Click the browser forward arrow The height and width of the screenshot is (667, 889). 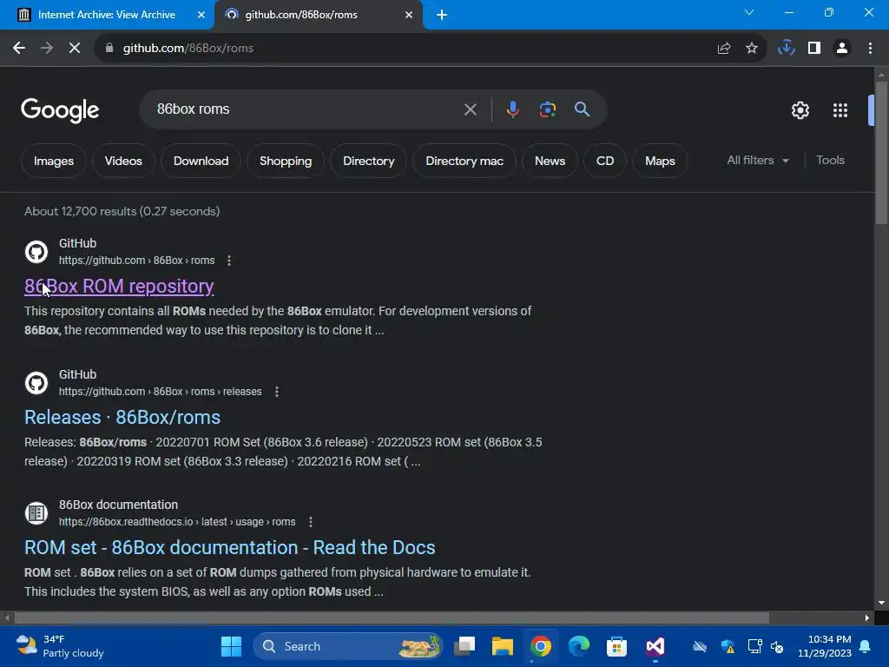[47, 49]
